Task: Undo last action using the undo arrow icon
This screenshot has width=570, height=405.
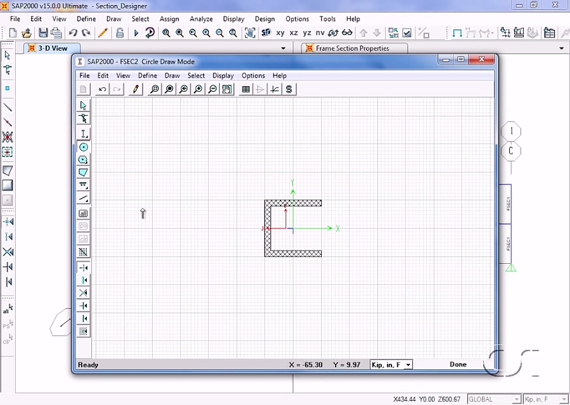Action: coord(102,89)
